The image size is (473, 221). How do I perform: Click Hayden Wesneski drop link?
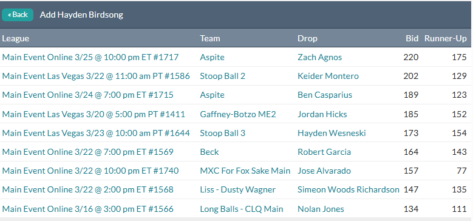pos(332,133)
